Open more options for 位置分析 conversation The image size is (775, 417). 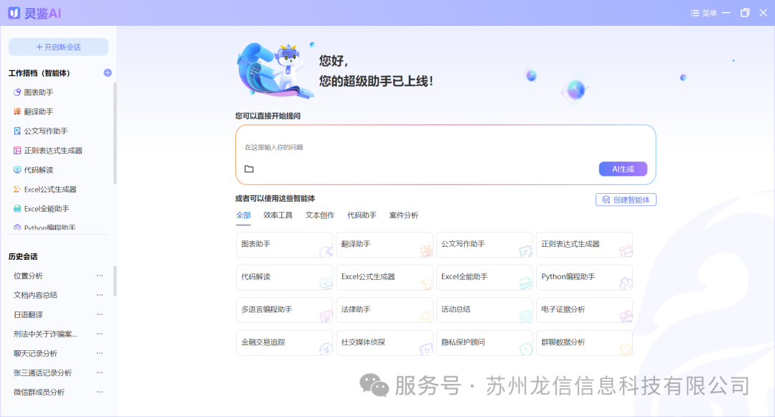click(100, 276)
